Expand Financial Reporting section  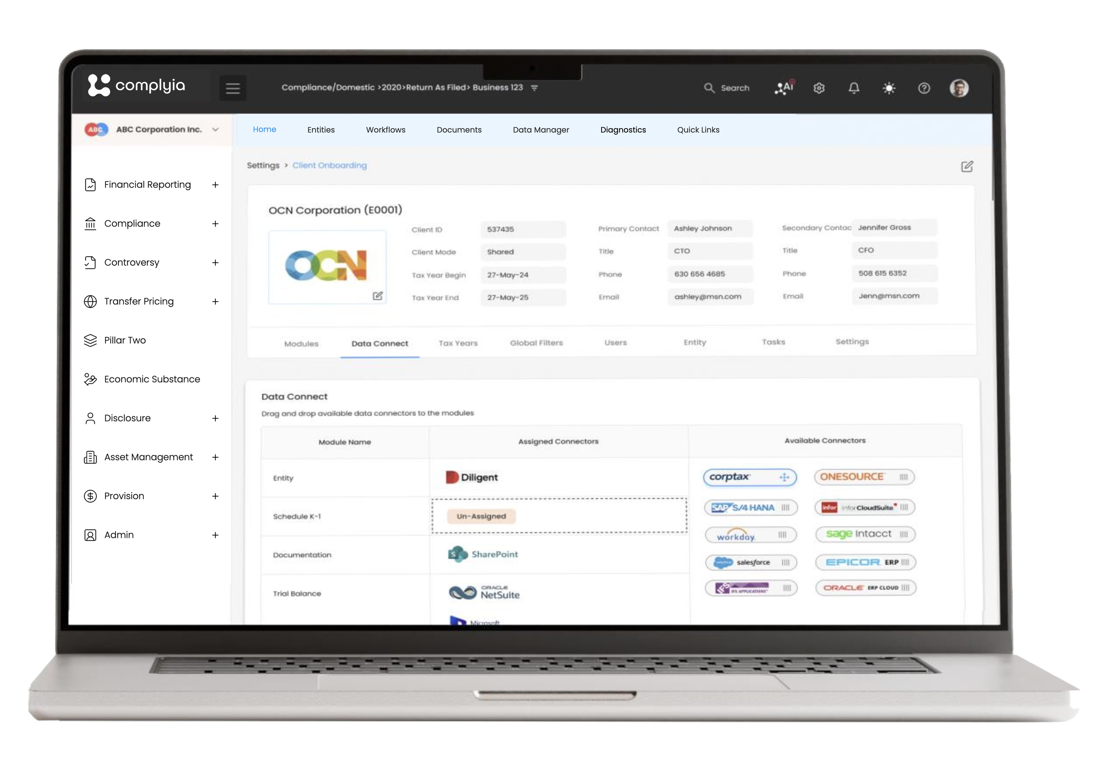click(215, 185)
